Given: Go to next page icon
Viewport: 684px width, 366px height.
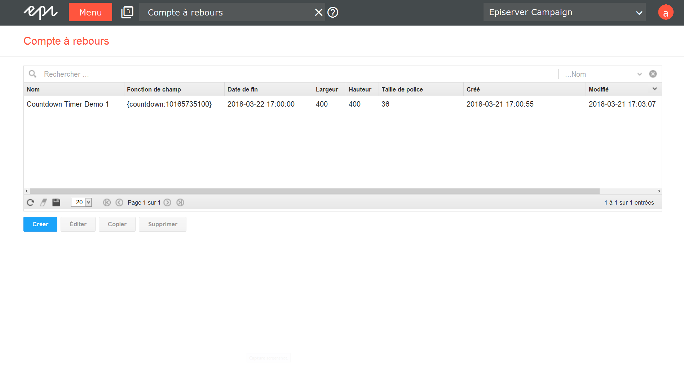Looking at the screenshot, I should (167, 202).
